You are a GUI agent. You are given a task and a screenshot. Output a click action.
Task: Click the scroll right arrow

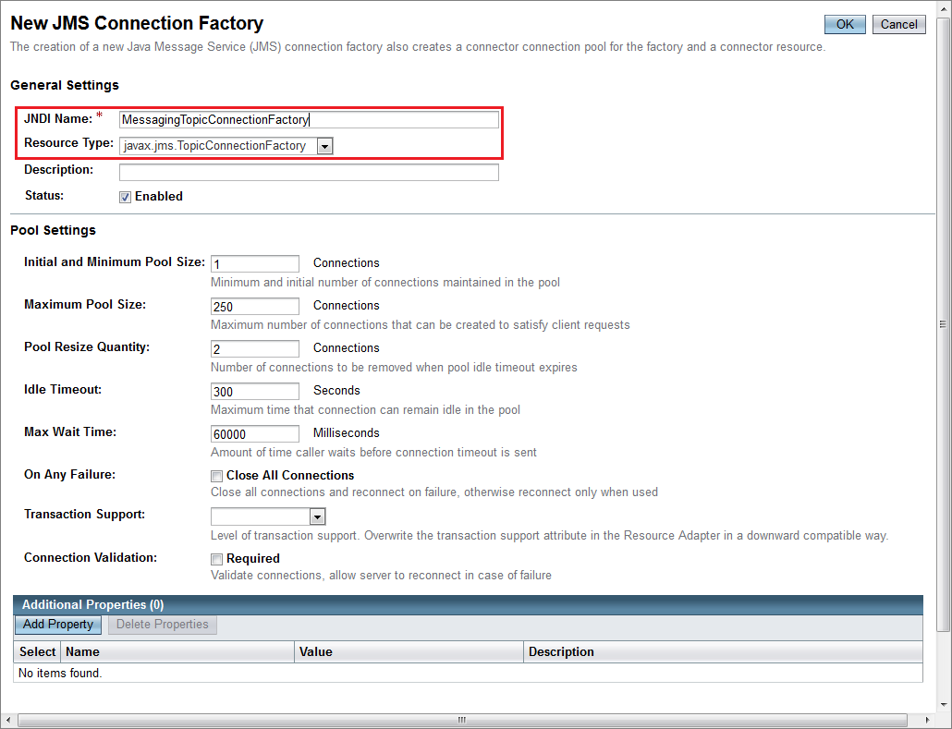pos(927,720)
